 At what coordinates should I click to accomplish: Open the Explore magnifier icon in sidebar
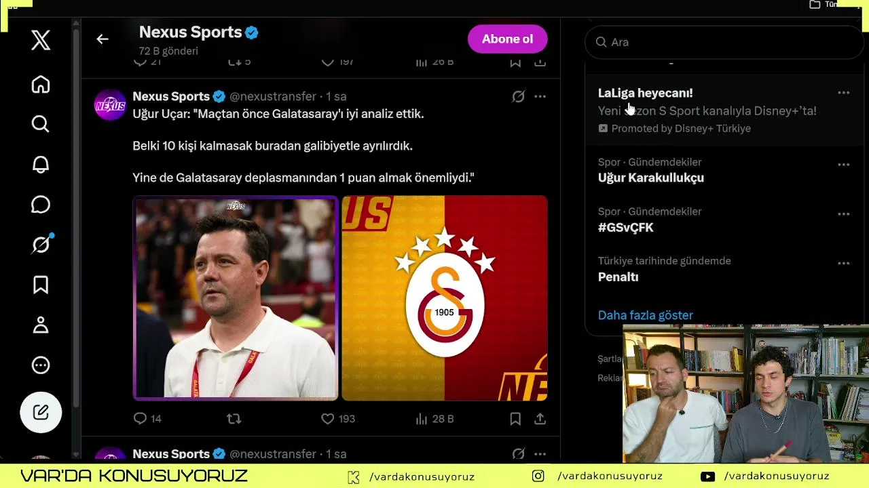pos(41,124)
